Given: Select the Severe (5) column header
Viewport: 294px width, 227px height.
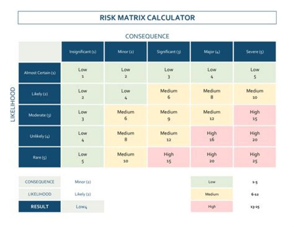Looking at the screenshot, I should click(x=254, y=52).
